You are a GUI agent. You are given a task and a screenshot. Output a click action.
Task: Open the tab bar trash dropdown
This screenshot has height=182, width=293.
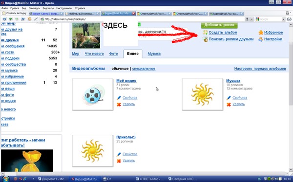coord(288,13)
